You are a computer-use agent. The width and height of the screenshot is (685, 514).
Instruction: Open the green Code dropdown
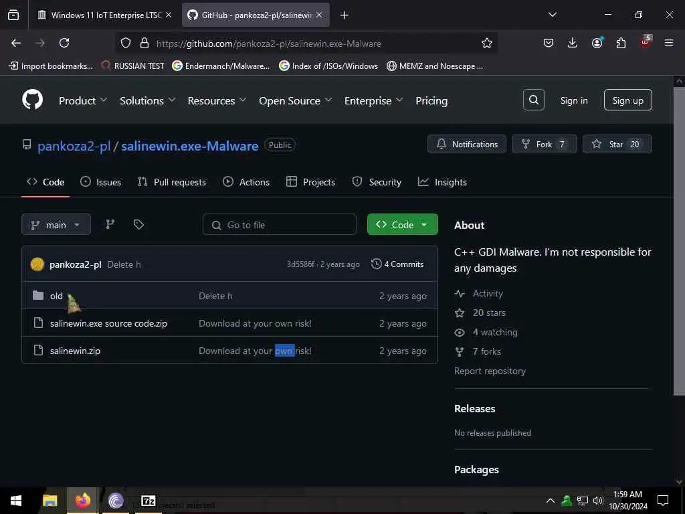coord(402,225)
